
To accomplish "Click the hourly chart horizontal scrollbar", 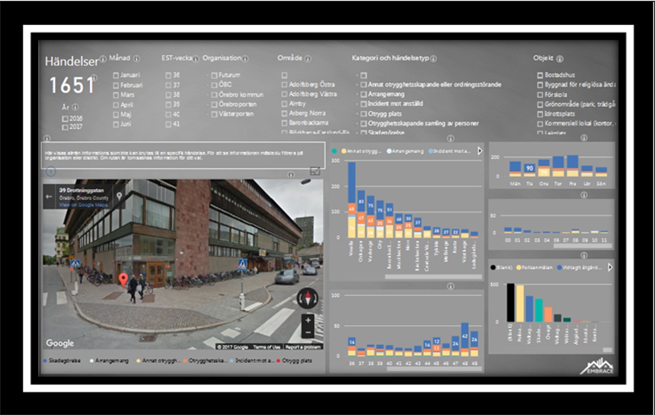I will [583, 246].
